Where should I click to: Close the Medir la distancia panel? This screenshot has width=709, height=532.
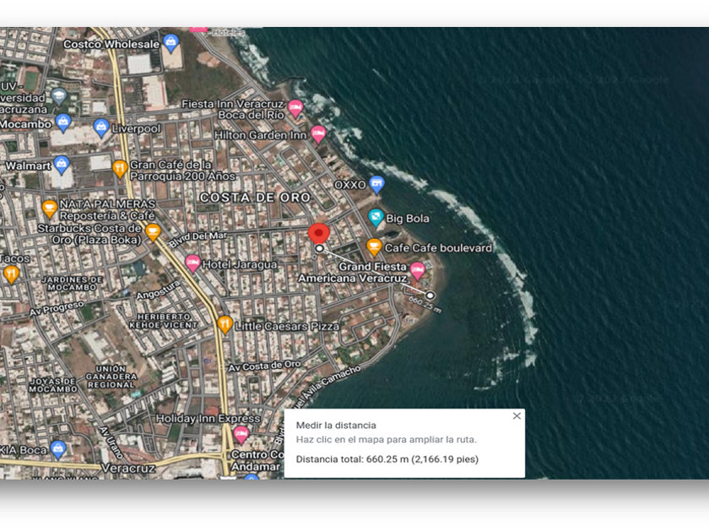[517, 415]
